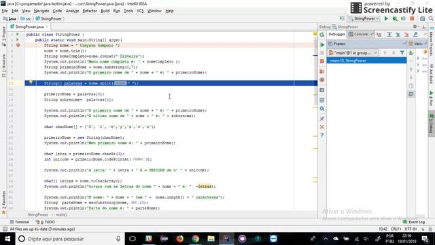Stop debugging with Debug panel red square
435x245 pixels.
tap(321, 61)
